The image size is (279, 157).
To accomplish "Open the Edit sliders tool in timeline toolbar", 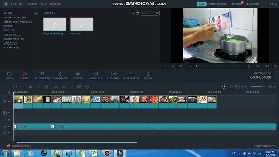I will [x=30, y=86].
